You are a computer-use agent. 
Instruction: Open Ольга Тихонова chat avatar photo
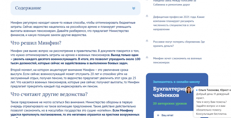pyautogui.click(x=188, y=90)
